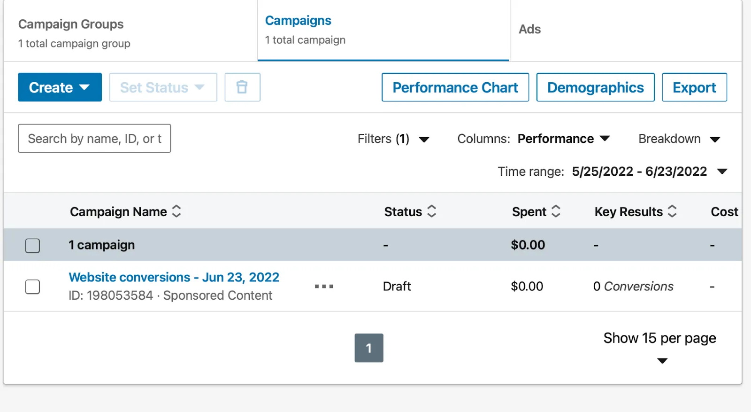Click the trash delete icon
The image size is (751, 412).
tap(242, 87)
